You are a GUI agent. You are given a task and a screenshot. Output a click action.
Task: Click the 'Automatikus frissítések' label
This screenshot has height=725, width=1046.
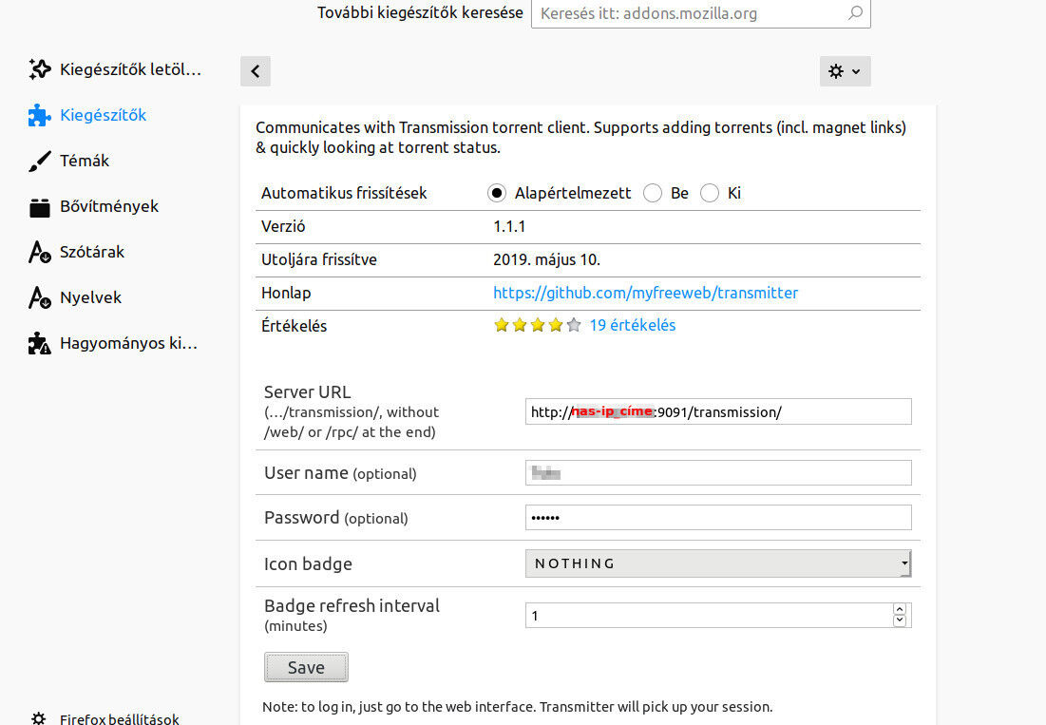click(x=344, y=194)
